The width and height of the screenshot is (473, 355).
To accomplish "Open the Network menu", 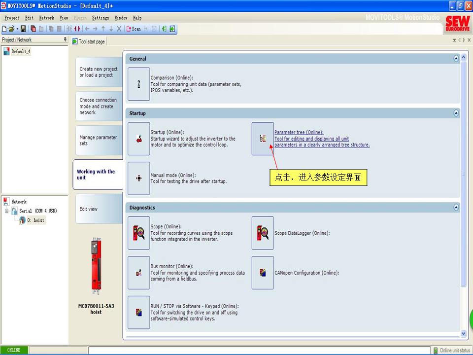I will click(46, 18).
